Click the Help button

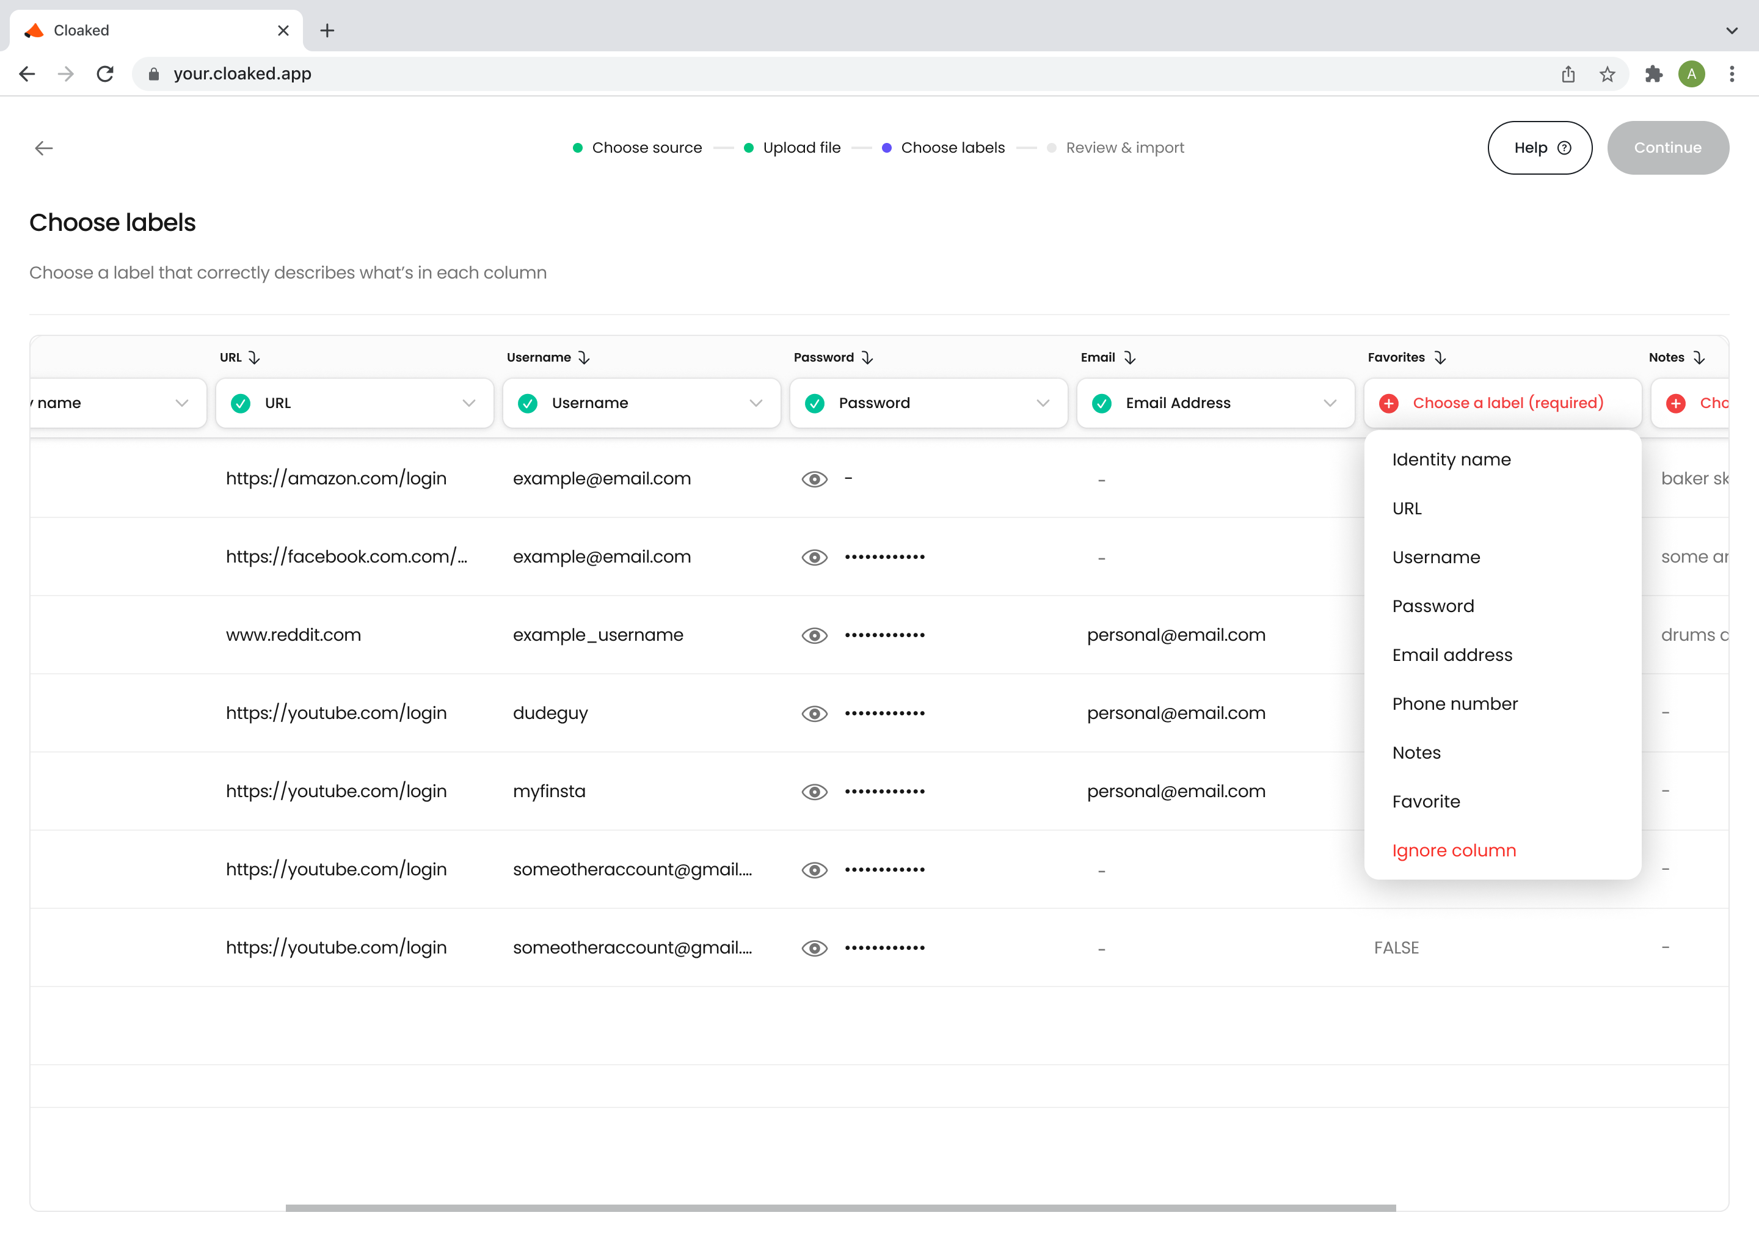click(1539, 148)
